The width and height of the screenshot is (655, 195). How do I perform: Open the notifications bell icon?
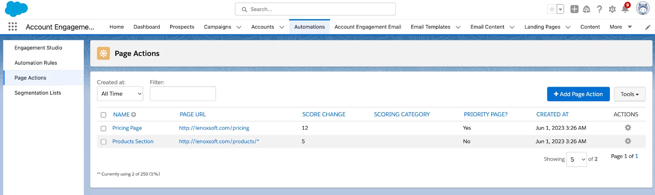(625, 9)
